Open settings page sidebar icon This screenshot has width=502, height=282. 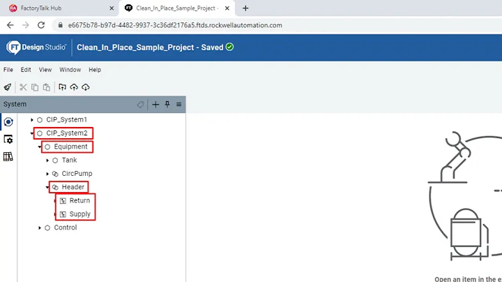8,140
